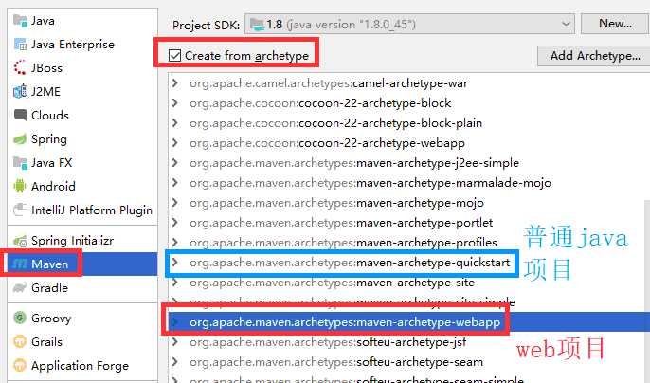Select Application Forge label
Image resolution: width=650 pixels, height=383 pixels.
[80, 366]
